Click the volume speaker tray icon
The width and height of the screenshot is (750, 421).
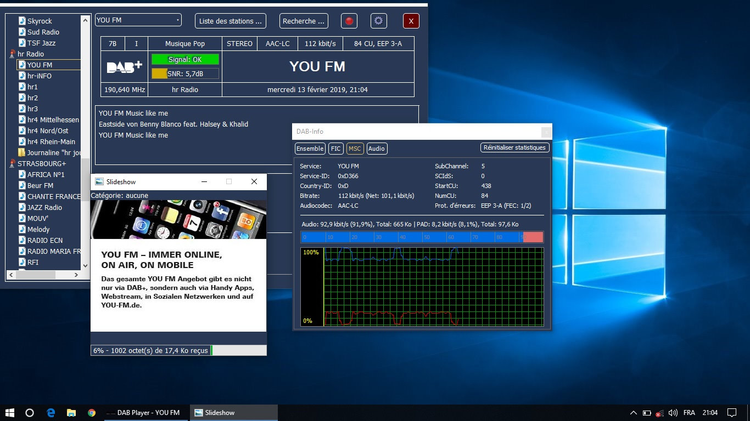click(x=673, y=412)
